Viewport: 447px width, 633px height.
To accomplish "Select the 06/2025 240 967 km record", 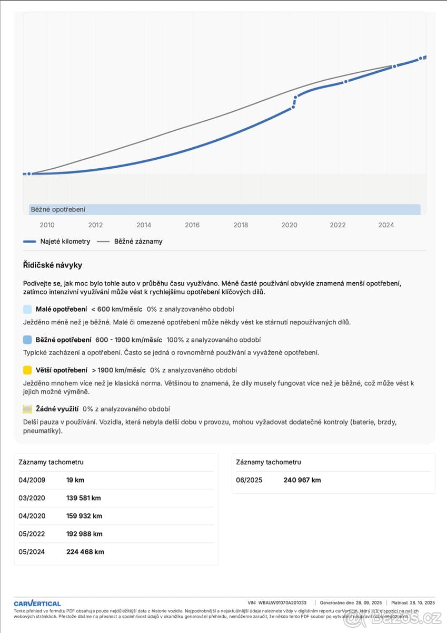I will click(x=333, y=480).
